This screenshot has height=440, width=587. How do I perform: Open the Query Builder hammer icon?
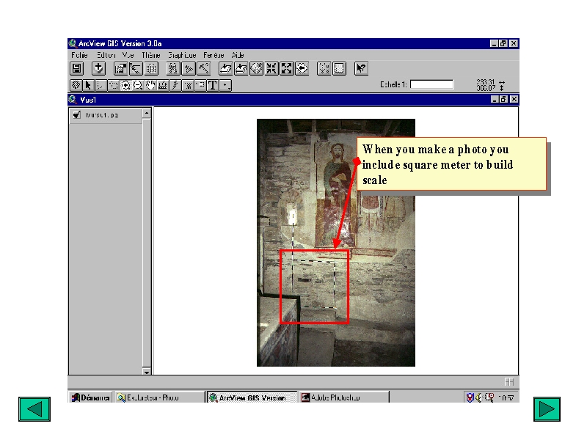[x=203, y=68]
